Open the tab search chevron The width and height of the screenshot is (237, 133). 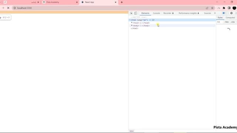click(217, 2)
